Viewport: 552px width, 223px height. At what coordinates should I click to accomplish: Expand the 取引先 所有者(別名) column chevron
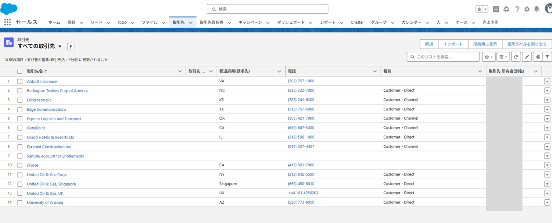(x=536, y=72)
